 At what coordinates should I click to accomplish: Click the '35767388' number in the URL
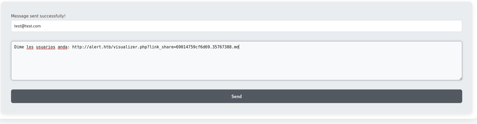222,47
